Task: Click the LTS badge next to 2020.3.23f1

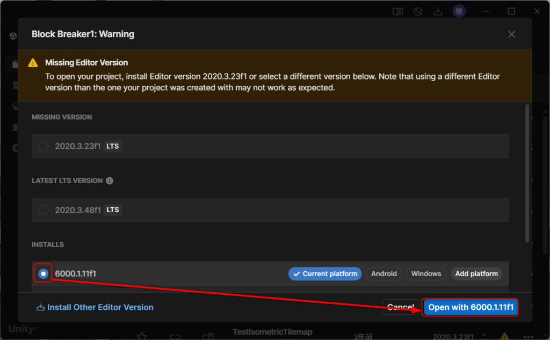Action: tap(113, 146)
